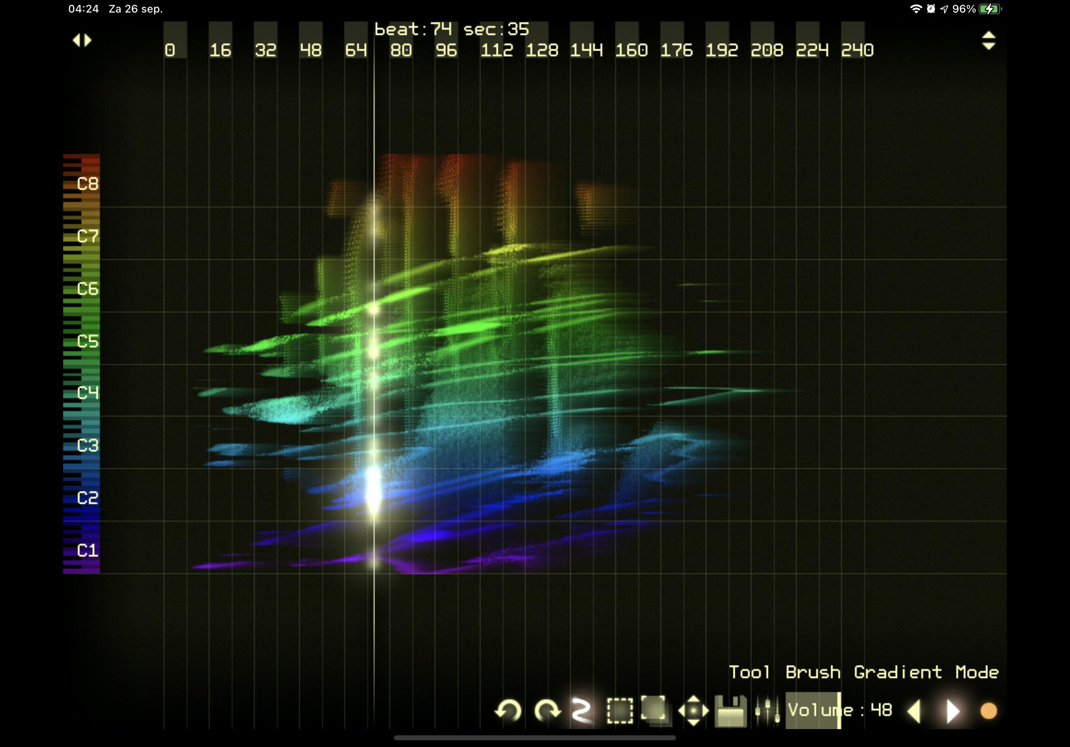This screenshot has height=747, width=1070.
Task: Click the redo arrow icon
Action: coord(547,711)
